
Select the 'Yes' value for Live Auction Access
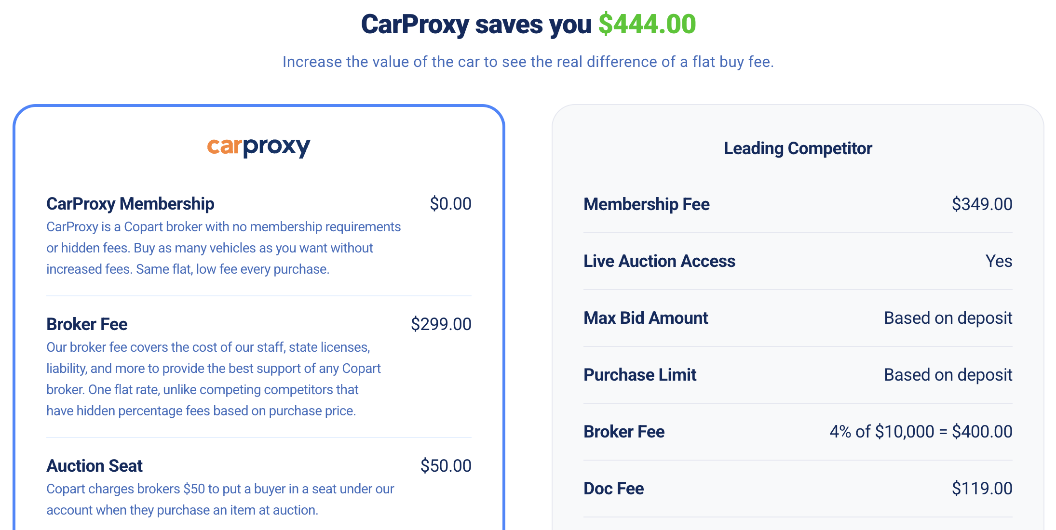[x=1000, y=261]
